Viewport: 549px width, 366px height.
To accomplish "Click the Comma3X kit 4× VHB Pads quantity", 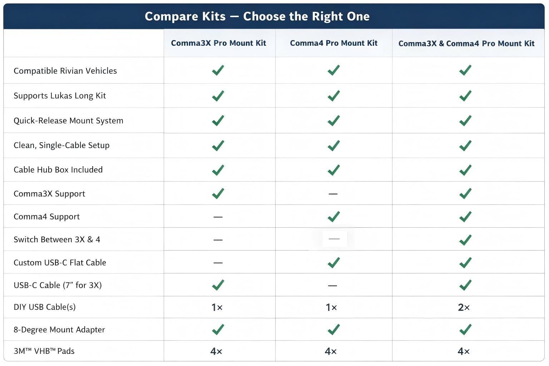I will click(x=216, y=351).
